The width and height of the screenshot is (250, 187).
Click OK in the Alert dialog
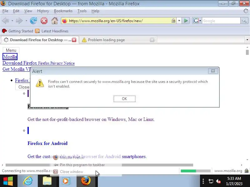click(x=124, y=99)
